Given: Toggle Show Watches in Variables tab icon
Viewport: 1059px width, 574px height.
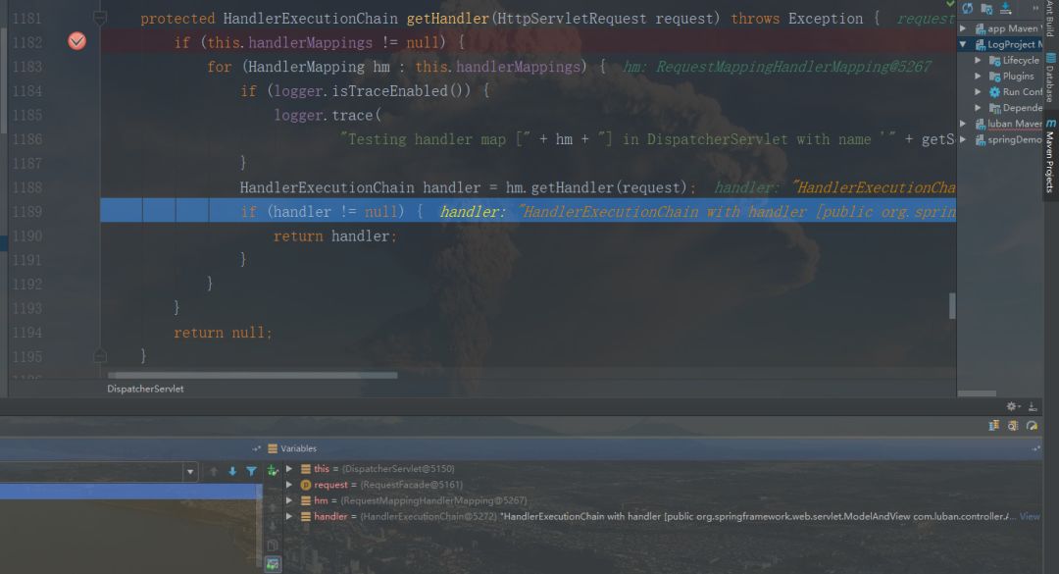Looking at the screenshot, I should tap(273, 563).
